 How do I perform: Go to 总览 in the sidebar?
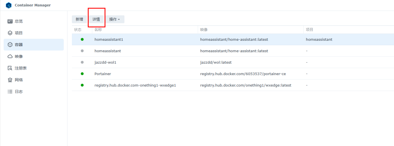[34, 21]
